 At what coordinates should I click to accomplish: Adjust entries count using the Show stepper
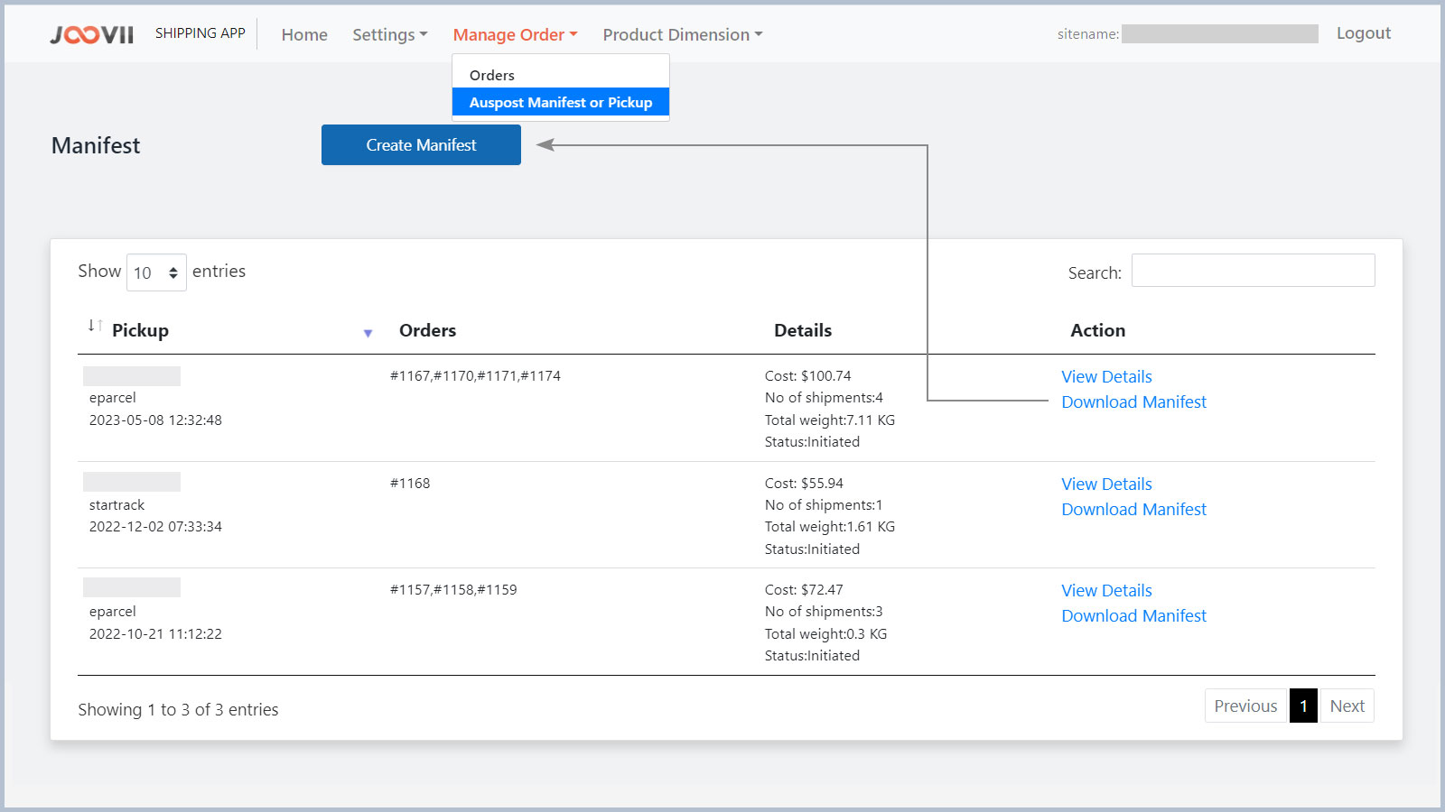click(173, 272)
